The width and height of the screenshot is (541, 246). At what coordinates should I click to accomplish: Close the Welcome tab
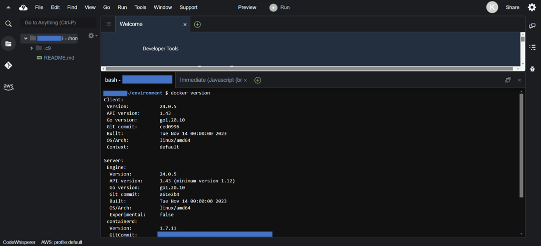[185, 25]
